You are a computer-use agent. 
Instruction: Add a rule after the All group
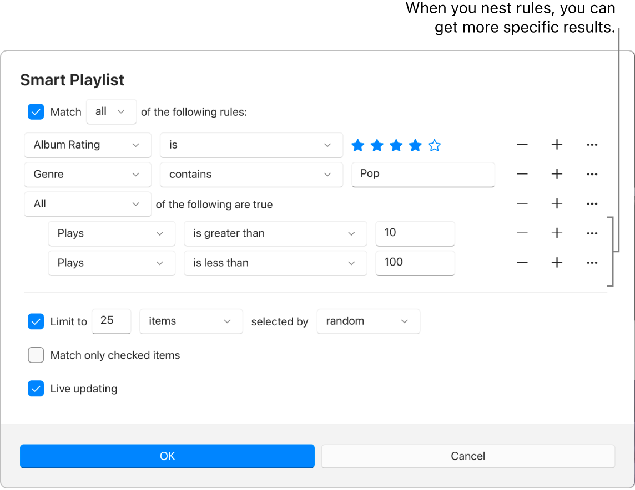pyautogui.click(x=557, y=204)
